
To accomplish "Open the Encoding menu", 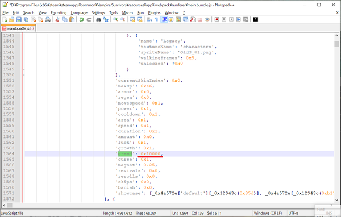I will [59, 13].
